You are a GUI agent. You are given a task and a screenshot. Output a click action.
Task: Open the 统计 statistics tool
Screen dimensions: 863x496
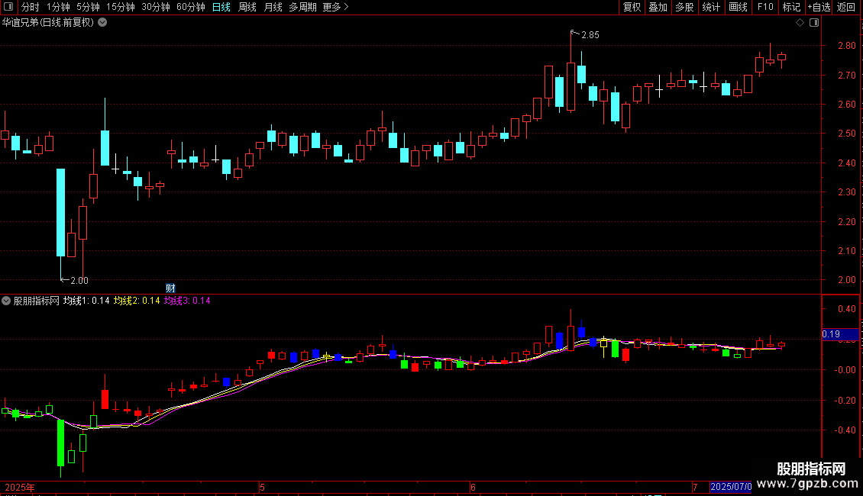710,7
